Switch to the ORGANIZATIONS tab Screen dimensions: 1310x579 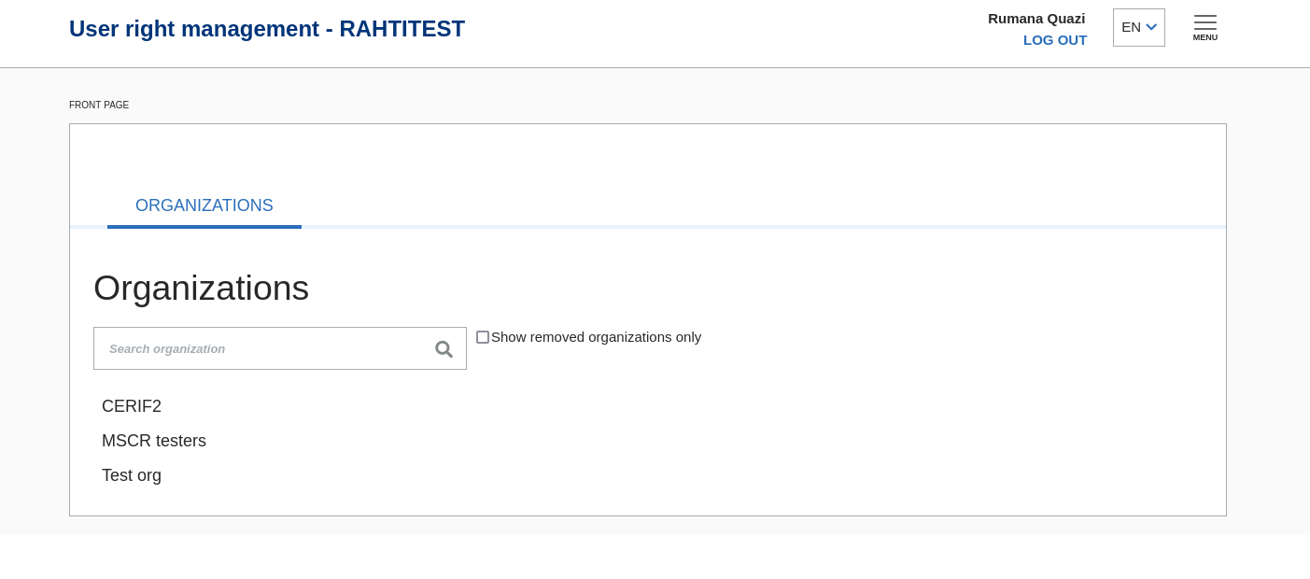coord(204,205)
